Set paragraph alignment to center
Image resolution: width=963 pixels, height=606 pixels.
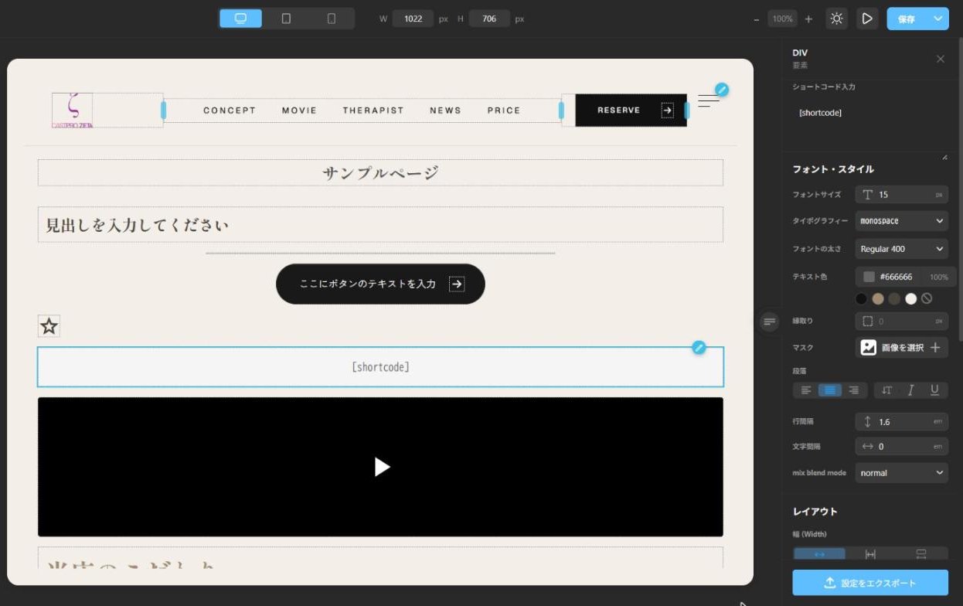[829, 390]
